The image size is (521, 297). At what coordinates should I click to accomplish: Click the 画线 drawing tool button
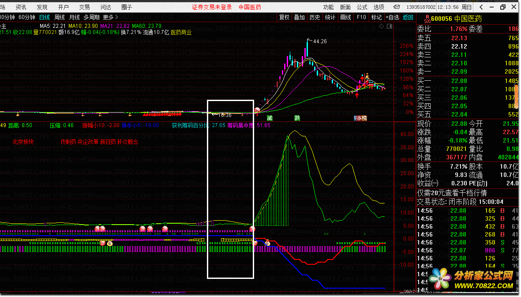[x=345, y=17]
